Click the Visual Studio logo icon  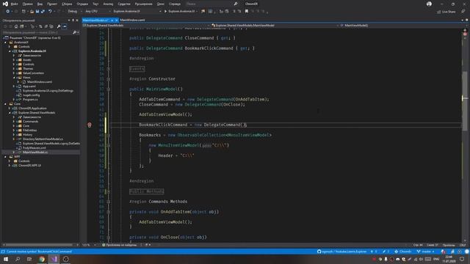[x=5, y=4]
